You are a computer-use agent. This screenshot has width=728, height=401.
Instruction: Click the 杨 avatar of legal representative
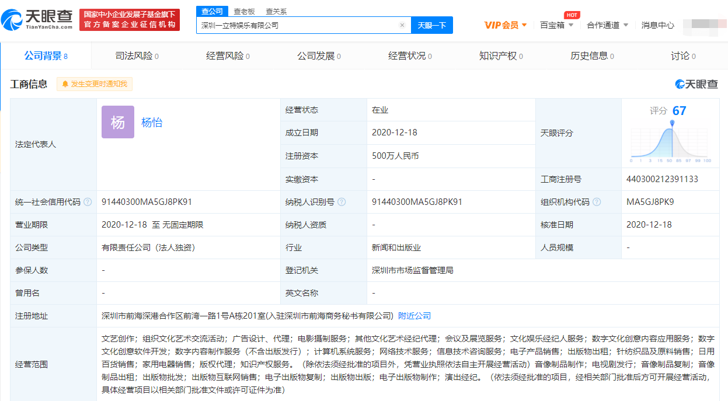click(117, 122)
